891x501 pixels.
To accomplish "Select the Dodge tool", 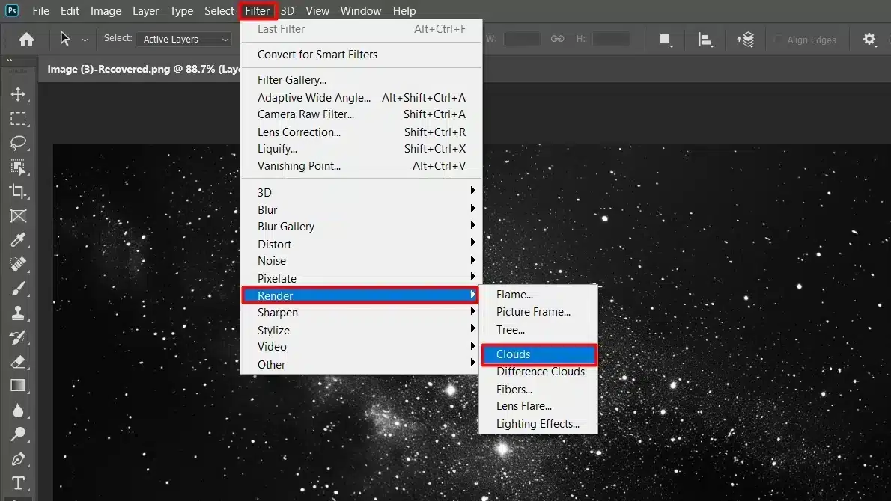I will pos(18,434).
